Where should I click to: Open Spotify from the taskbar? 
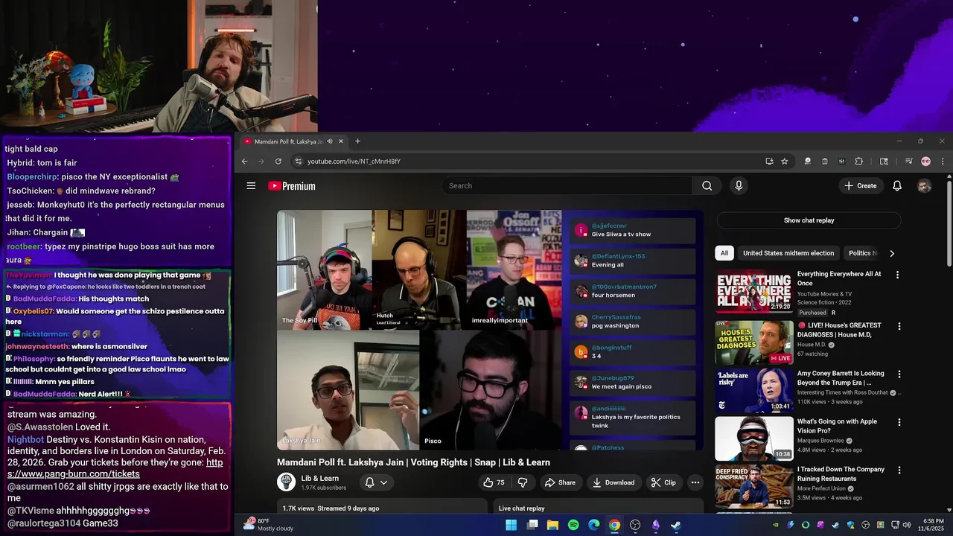pyautogui.click(x=573, y=525)
